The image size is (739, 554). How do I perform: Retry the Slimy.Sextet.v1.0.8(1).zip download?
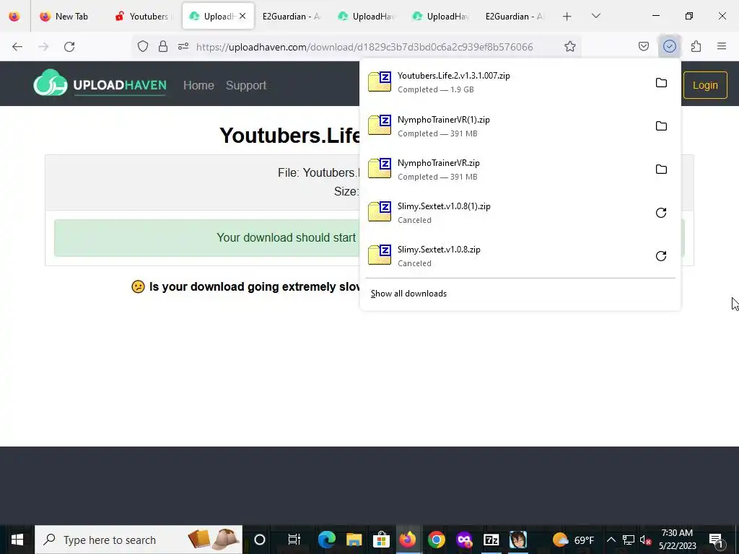click(661, 213)
